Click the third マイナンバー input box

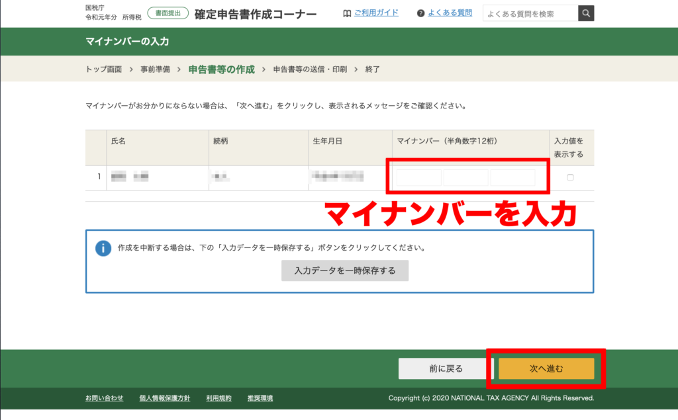pyautogui.click(x=513, y=178)
